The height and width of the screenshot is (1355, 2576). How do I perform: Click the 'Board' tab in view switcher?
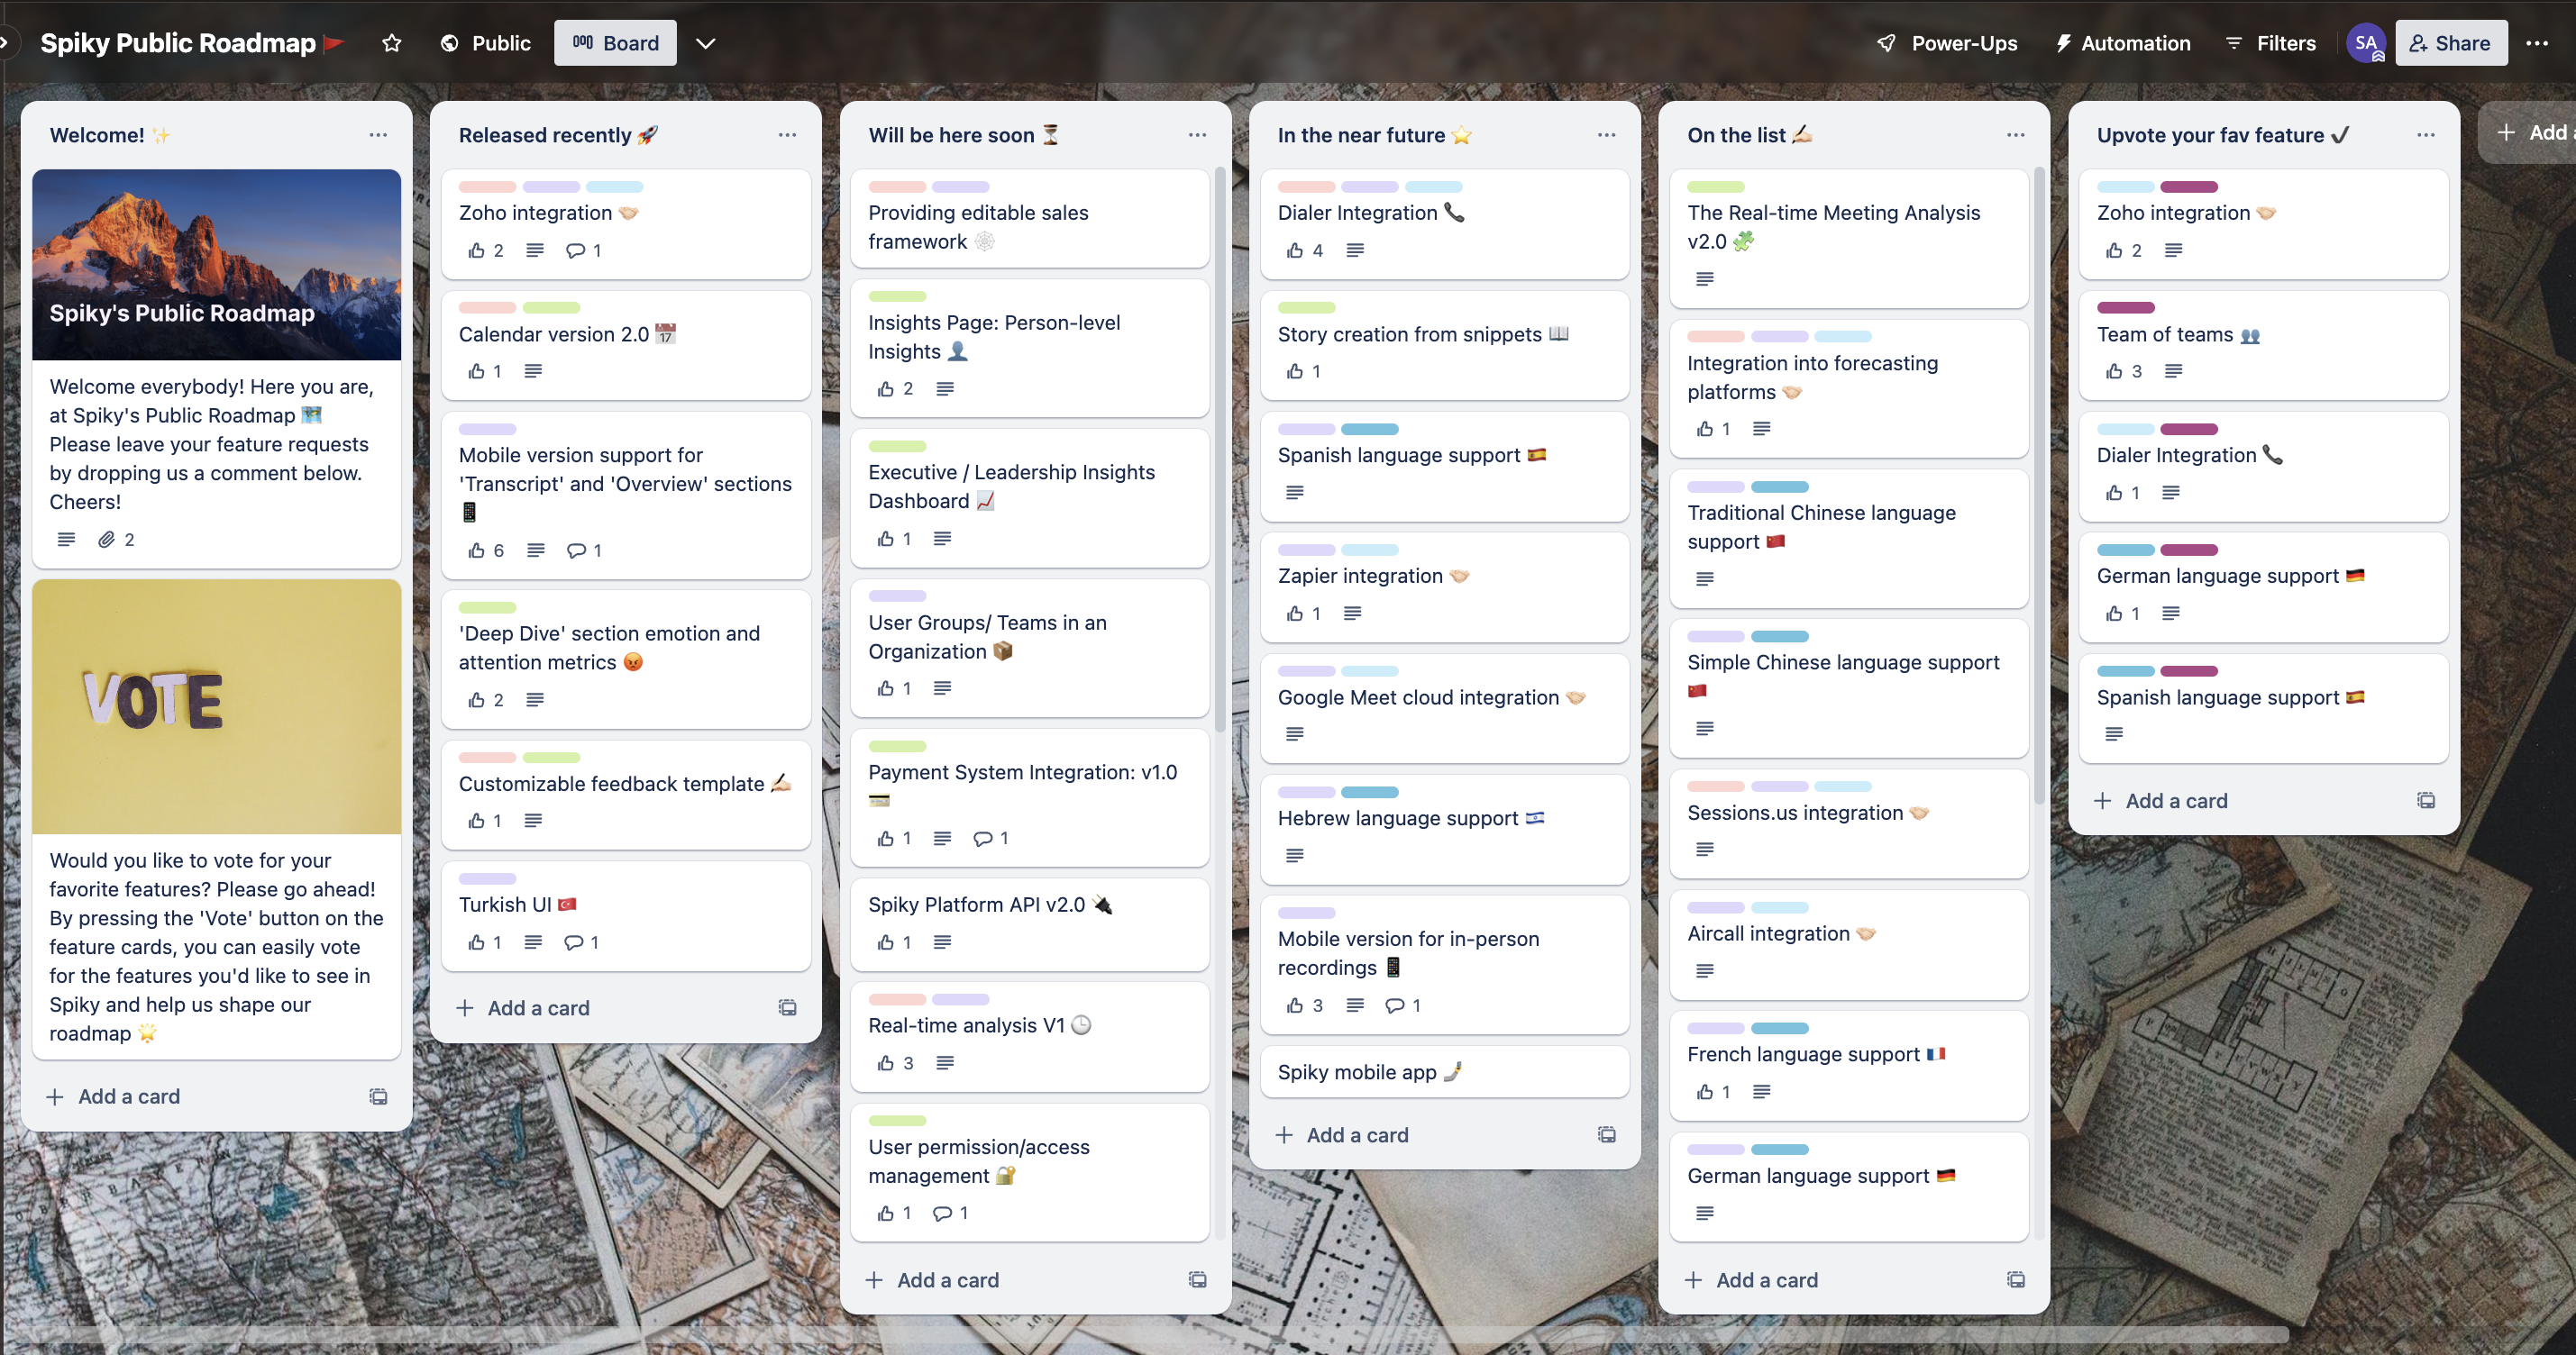click(x=617, y=41)
